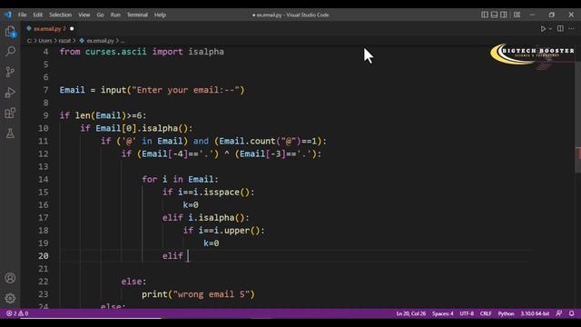The image size is (581, 327).
Task: Toggle the primary side bar layout icon
Action: [x=485, y=15]
